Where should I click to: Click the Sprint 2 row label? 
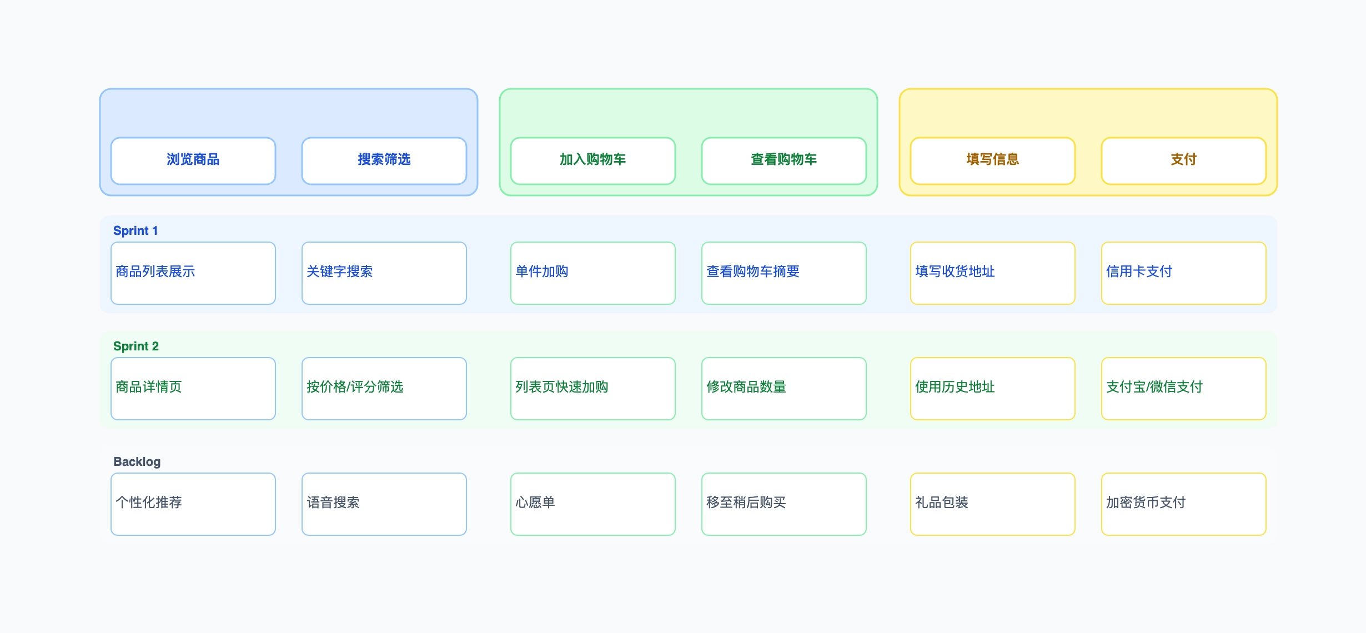(x=135, y=346)
